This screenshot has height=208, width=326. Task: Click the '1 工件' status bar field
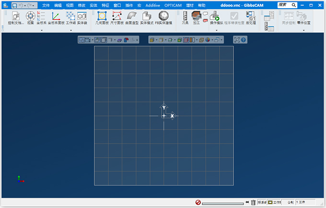click(305, 202)
